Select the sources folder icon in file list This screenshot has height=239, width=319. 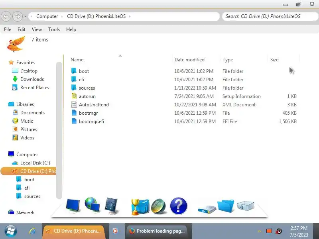pos(74,88)
